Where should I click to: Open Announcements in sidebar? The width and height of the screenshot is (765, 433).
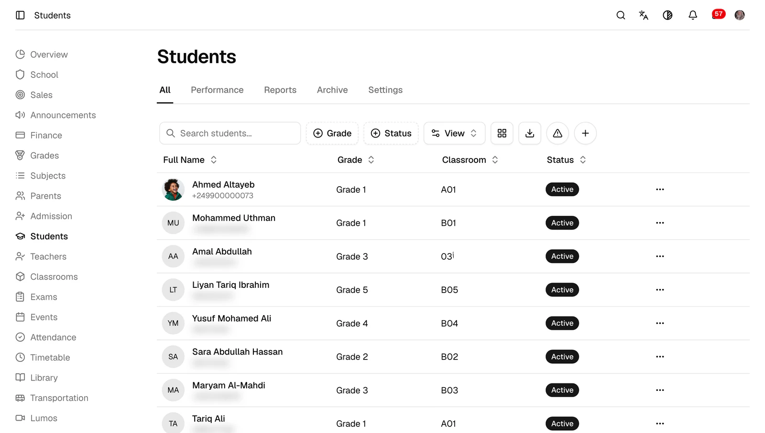pos(55,115)
